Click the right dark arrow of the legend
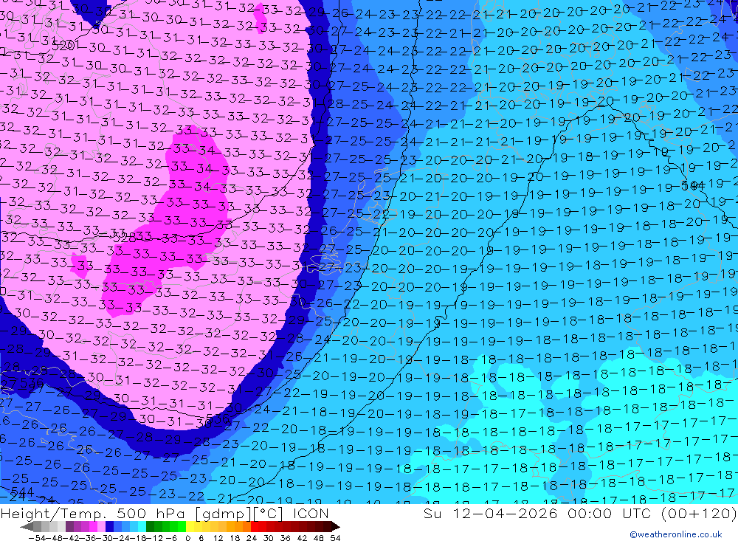The image size is (738, 541). click(x=336, y=526)
